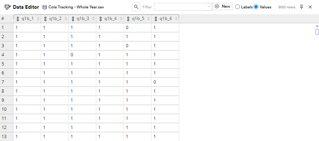Select the q1b_4 column header

(x=110, y=19)
